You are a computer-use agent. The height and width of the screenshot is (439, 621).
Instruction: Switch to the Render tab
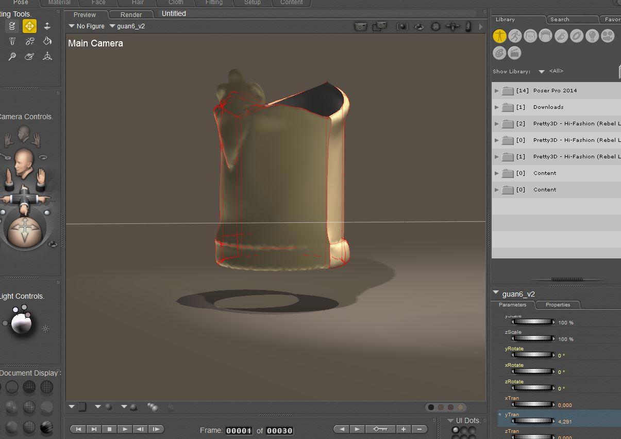coord(131,14)
